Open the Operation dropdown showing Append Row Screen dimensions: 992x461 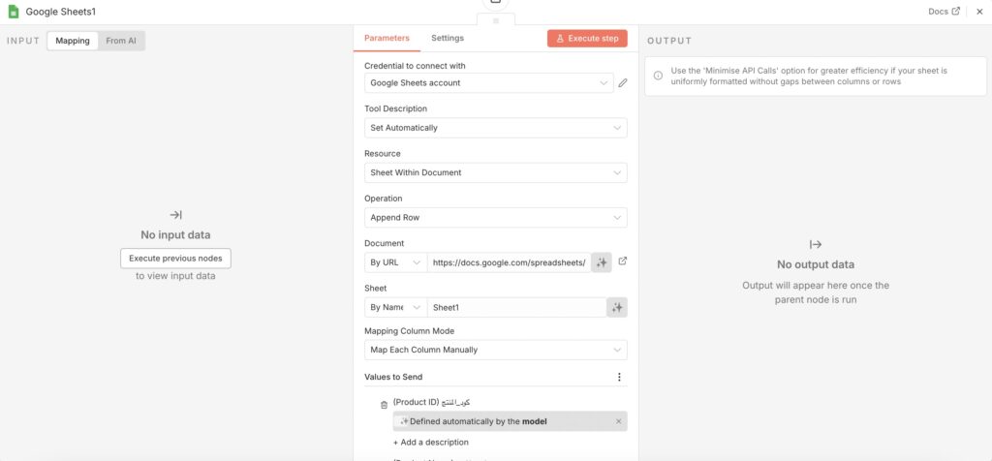coord(495,217)
